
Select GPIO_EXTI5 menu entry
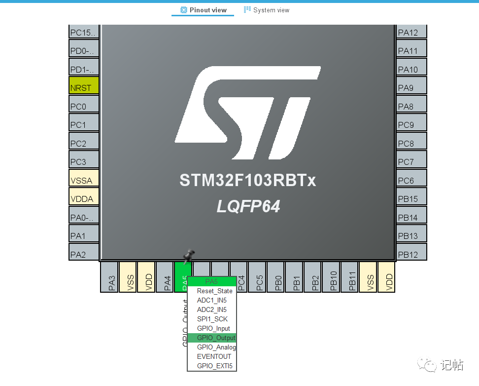[212, 366]
